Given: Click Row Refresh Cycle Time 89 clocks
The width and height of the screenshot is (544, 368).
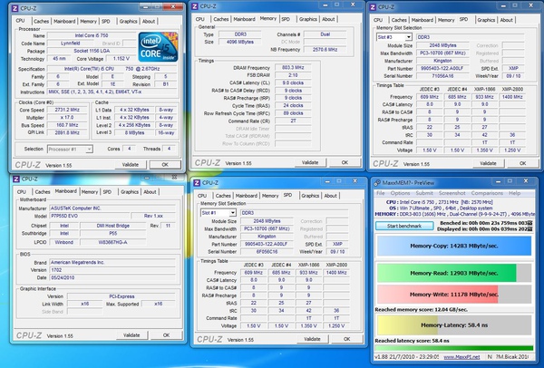Looking at the screenshot, I should (x=293, y=113).
